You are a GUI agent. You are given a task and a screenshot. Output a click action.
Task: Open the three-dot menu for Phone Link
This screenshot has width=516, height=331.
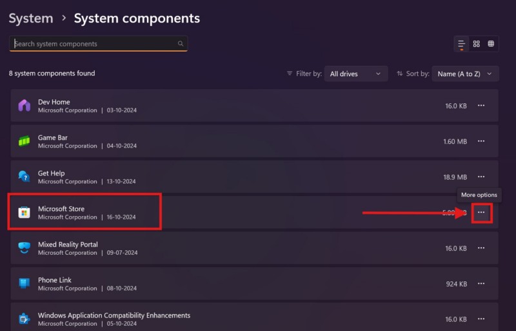[x=481, y=284]
